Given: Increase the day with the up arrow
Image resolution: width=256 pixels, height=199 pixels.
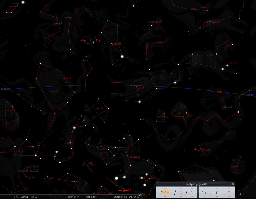Looking at the screenshot, I should coord(192,188).
